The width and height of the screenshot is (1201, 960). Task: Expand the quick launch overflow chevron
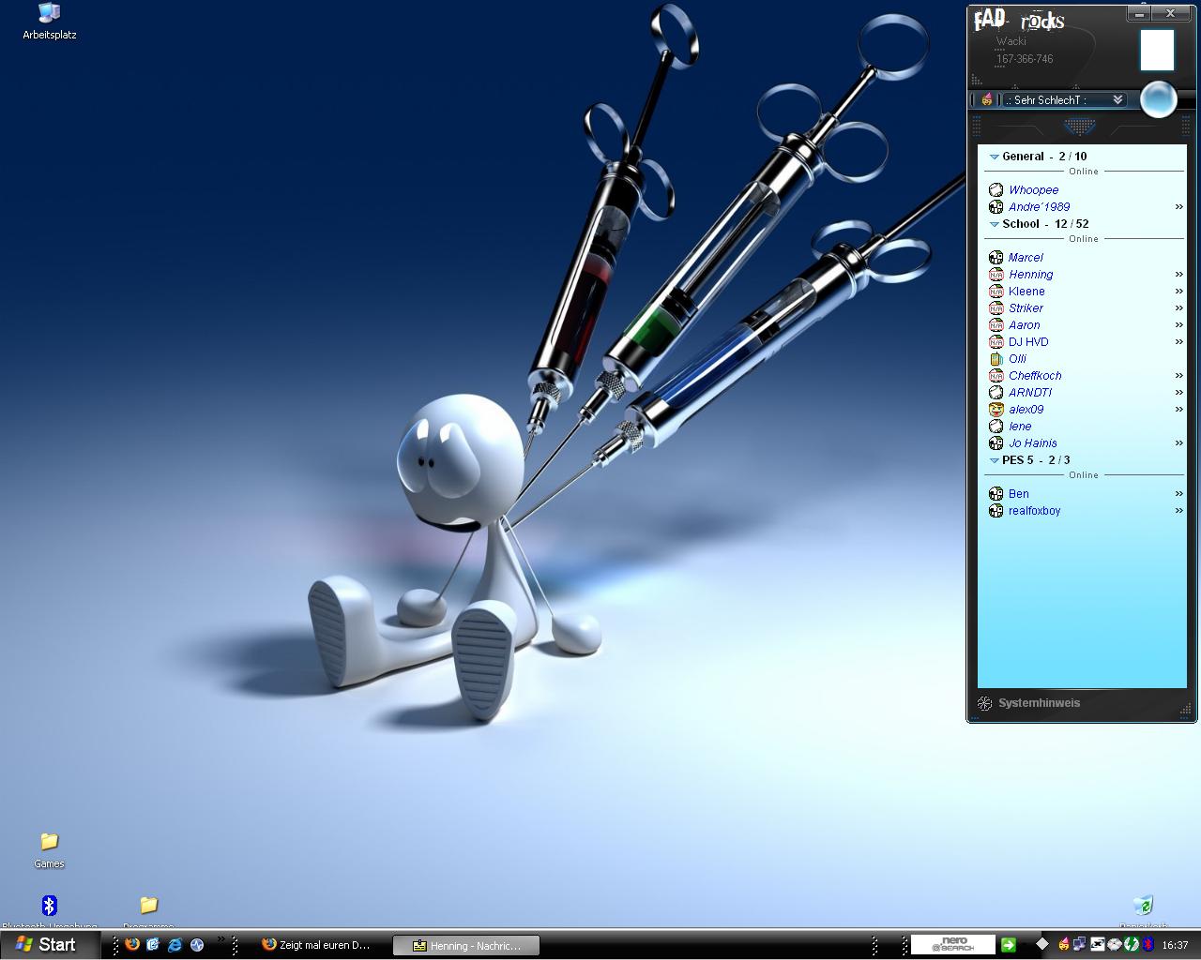221,938
